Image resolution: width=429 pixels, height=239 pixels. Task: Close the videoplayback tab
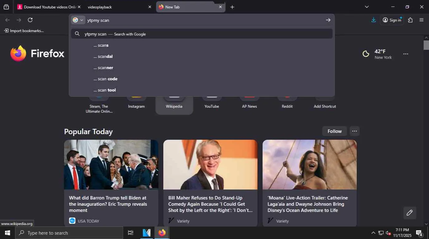(x=150, y=7)
